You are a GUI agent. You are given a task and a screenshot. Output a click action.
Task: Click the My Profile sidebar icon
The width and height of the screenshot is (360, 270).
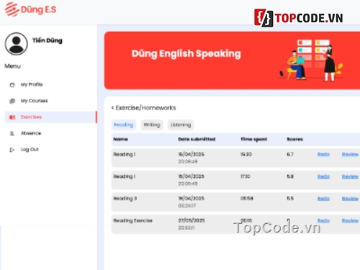pos(12,85)
